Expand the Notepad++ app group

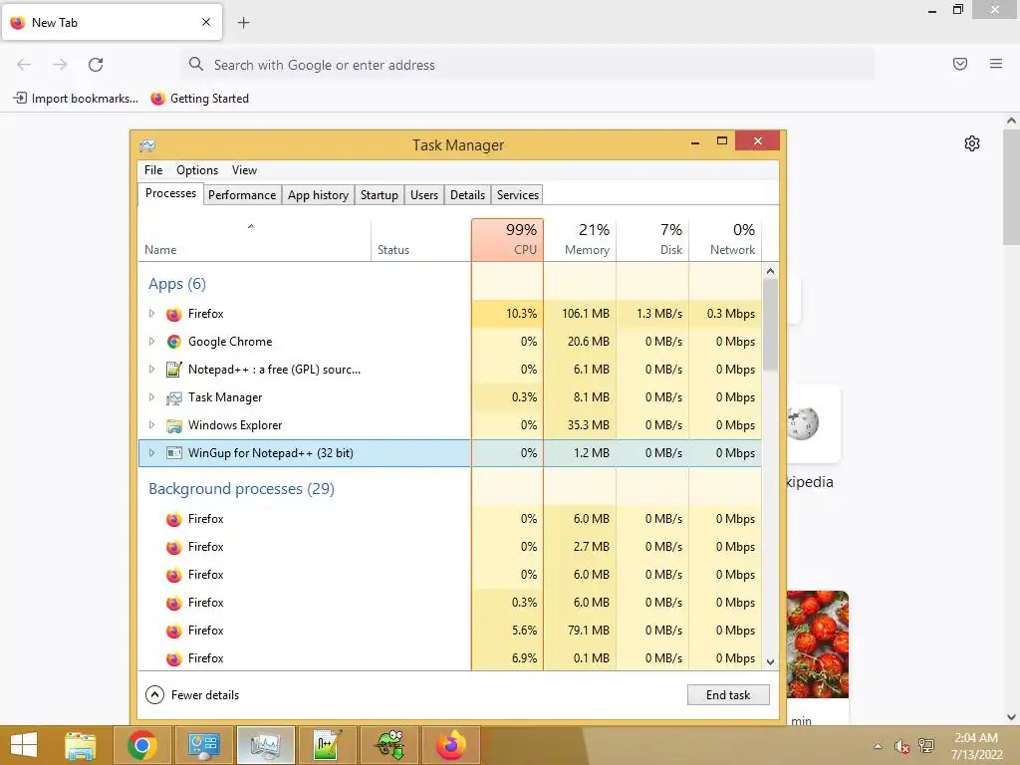coord(151,370)
